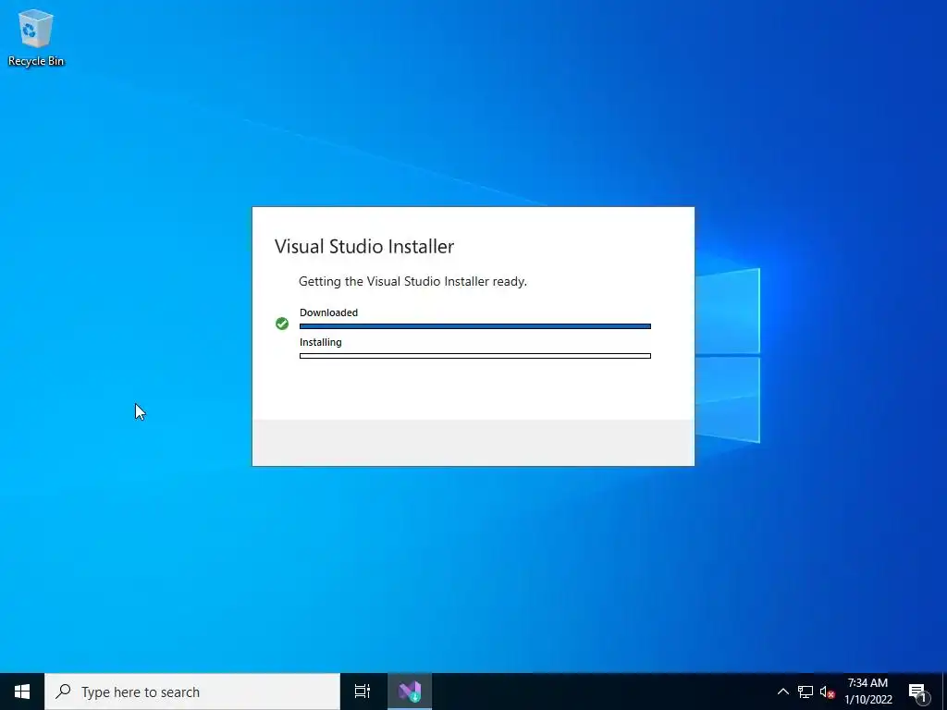Click the taskbar search box
The height and width of the screenshot is (710, 947).
point(192,692)
